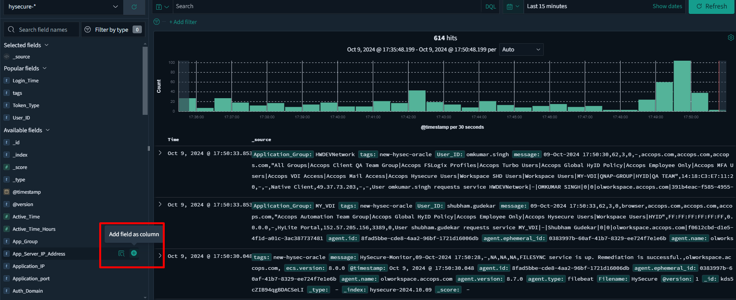Click the Show dates link
This screenshot has height=300, width=736.
(667, 7)
